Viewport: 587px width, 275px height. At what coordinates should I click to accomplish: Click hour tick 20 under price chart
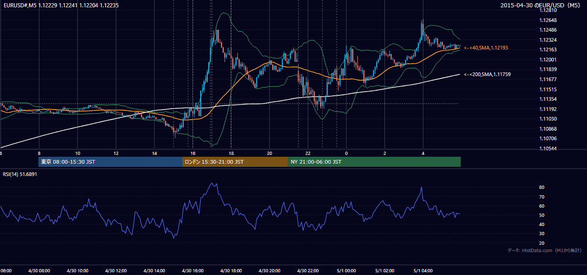coord(270,153)
